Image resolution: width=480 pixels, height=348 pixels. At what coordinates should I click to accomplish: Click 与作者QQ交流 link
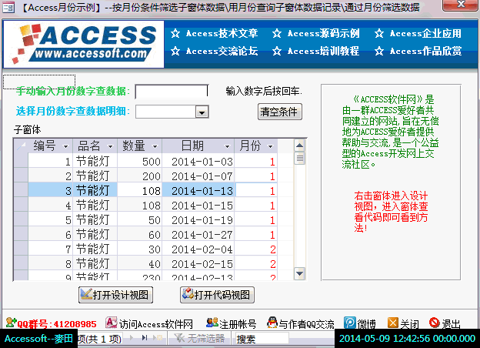[x=306, y=324]
